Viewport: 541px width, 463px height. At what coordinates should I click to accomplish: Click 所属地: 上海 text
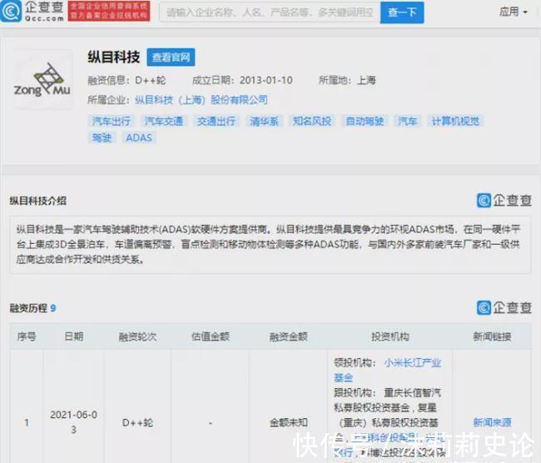[x=347, y=81]
